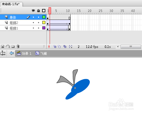Click the layer icon beside 翅膀1

click(x=6, y=28)
